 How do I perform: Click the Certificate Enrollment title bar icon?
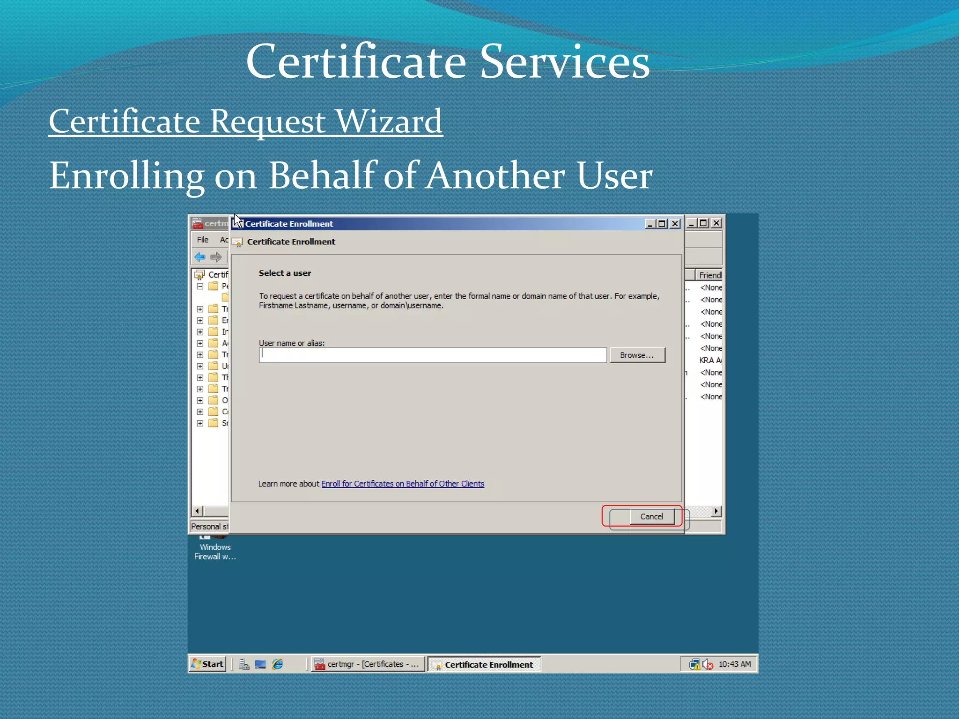pos(238,224)
